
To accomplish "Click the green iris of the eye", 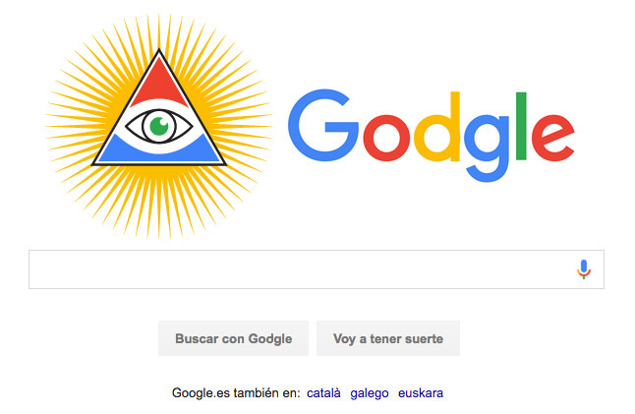I will (159, 126).
